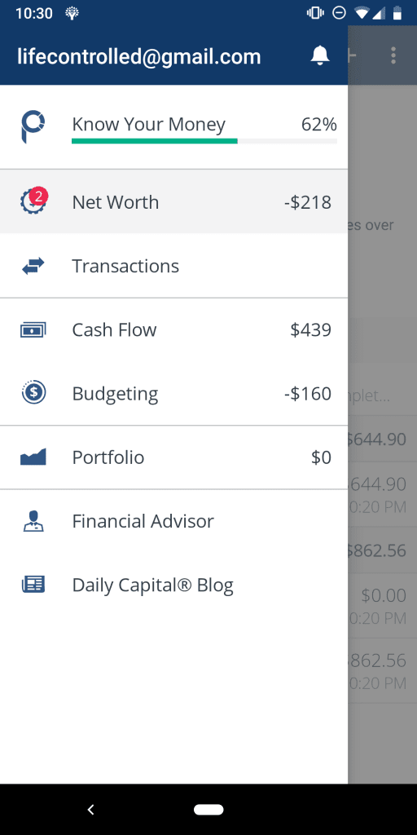This screenshot has height=835, width=417.
Task: Tap the Daily Capital Blog newspaper icon
Action: [33, 585]
